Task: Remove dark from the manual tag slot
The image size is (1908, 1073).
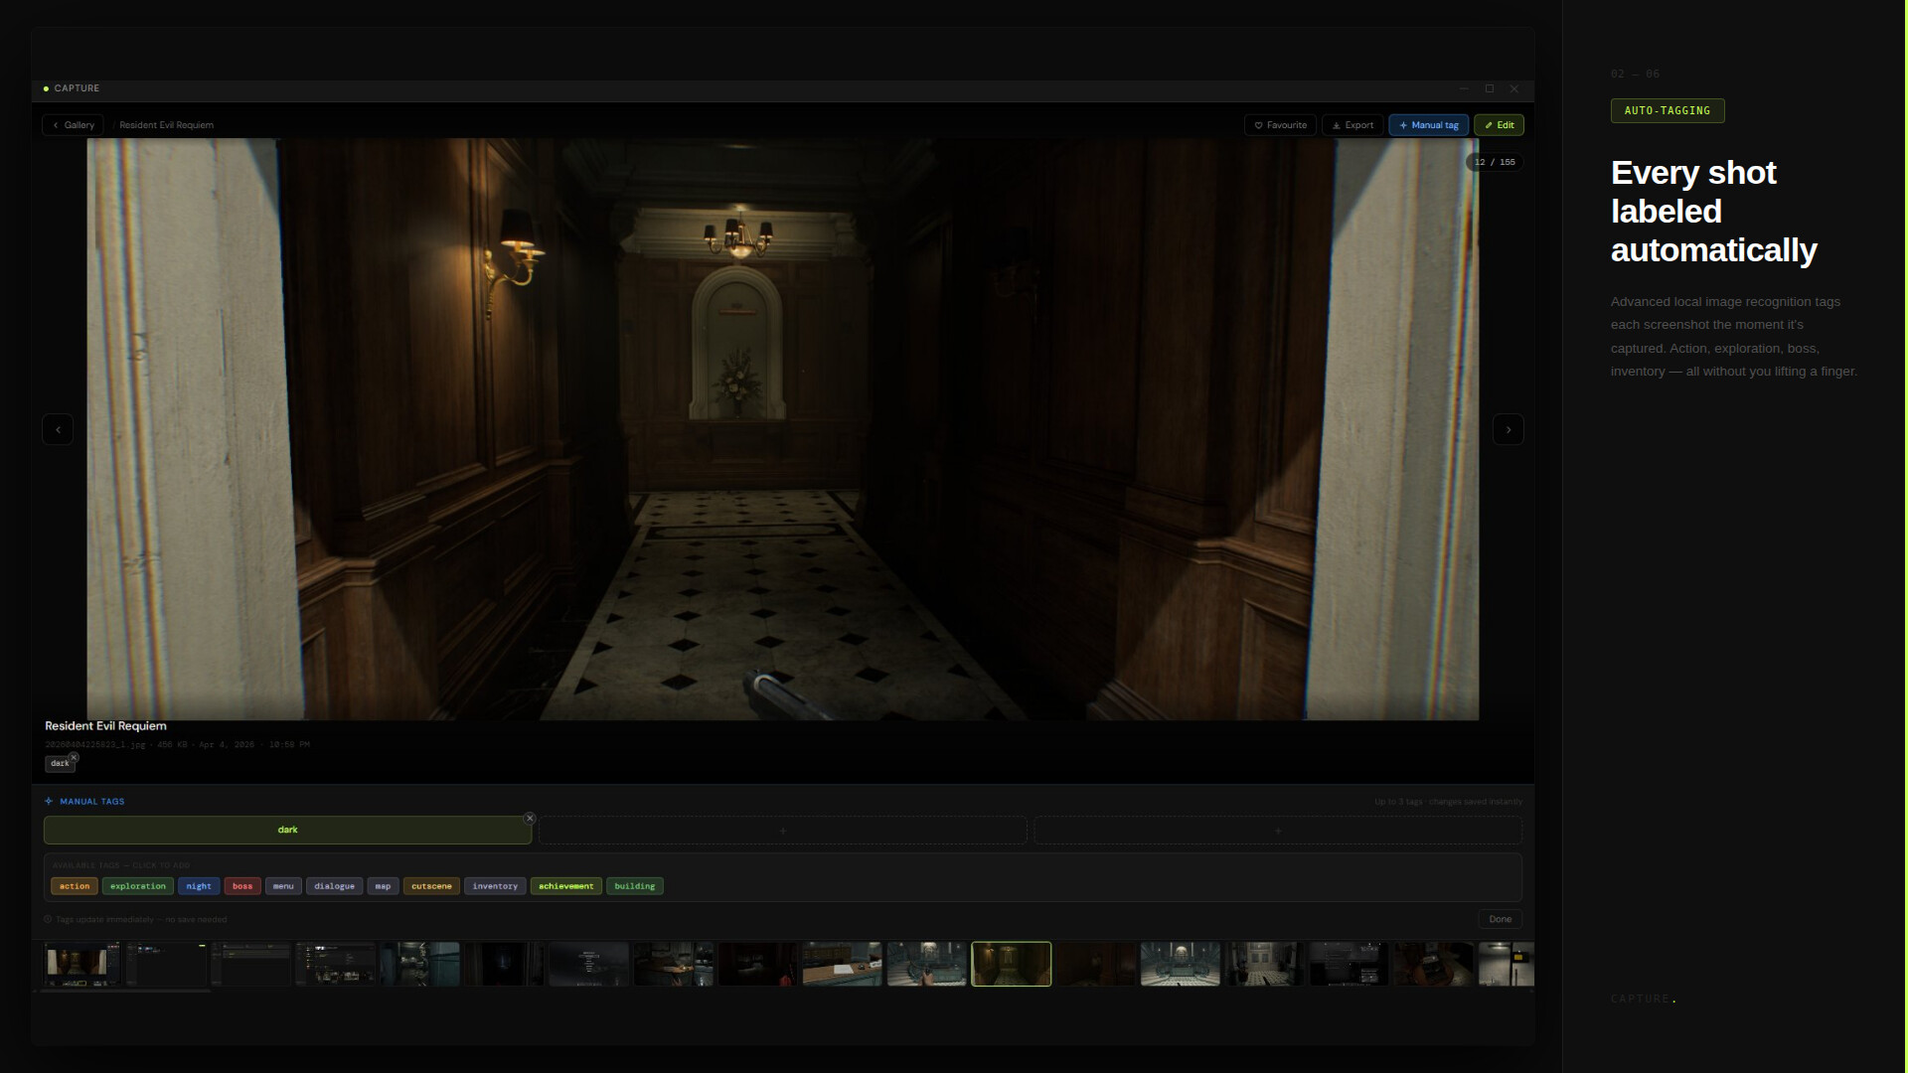Action: (530, 819)
